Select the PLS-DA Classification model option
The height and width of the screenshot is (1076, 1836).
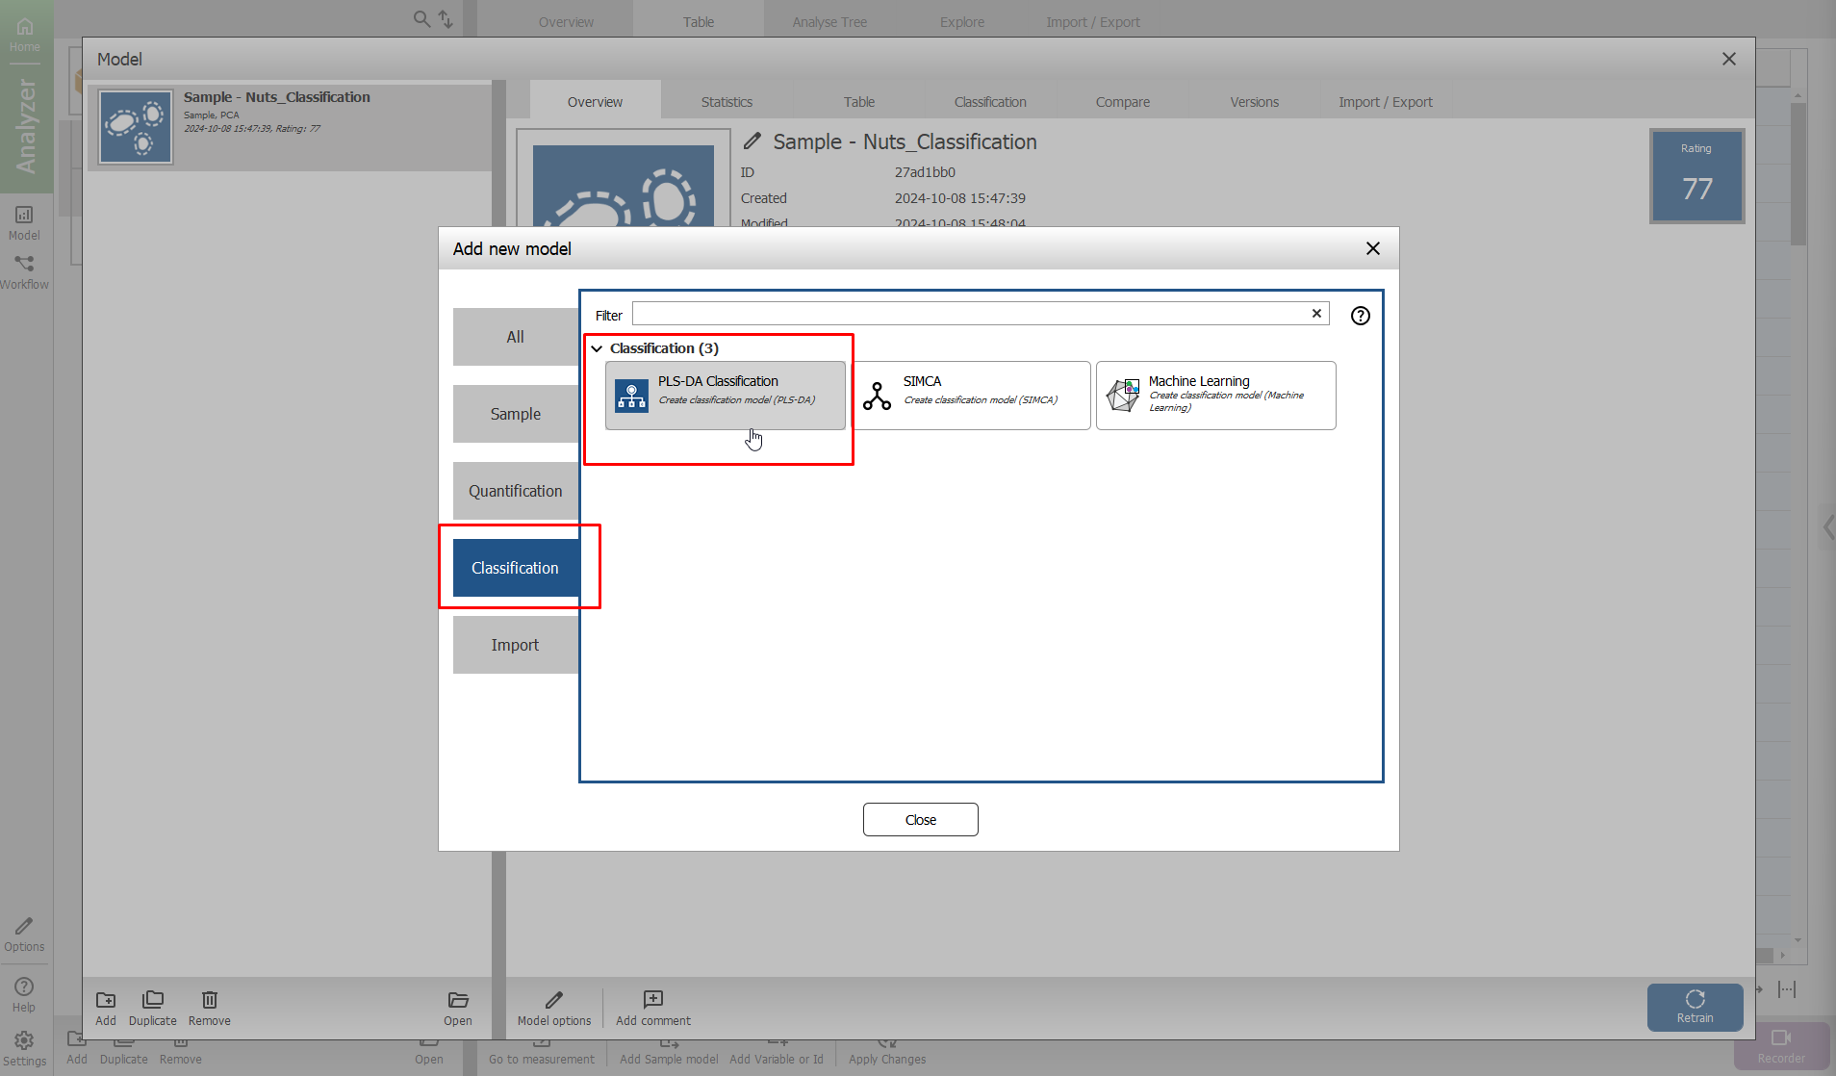point(725,395)
